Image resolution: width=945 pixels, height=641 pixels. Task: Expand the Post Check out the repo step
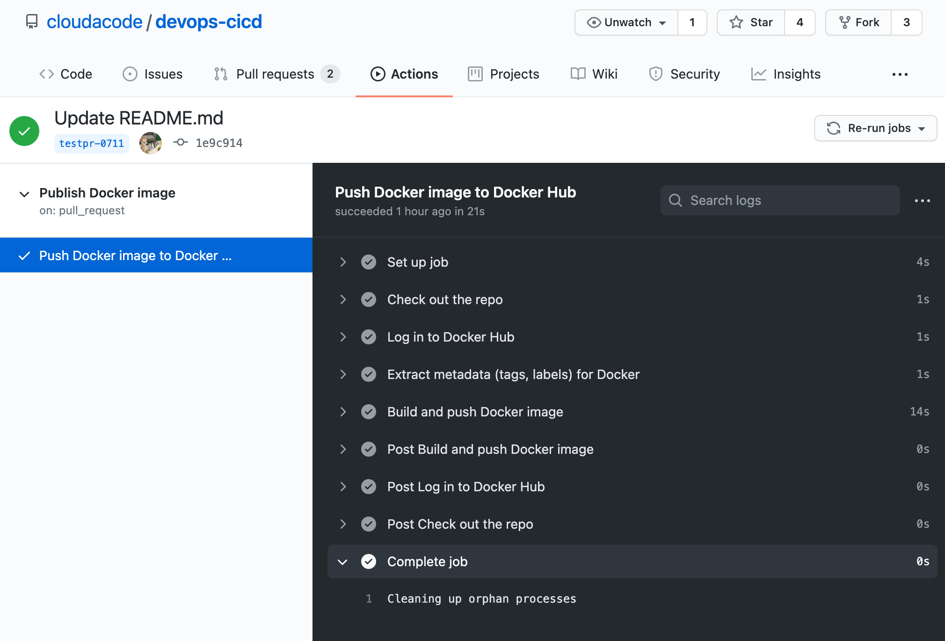[x=343, y=524]
